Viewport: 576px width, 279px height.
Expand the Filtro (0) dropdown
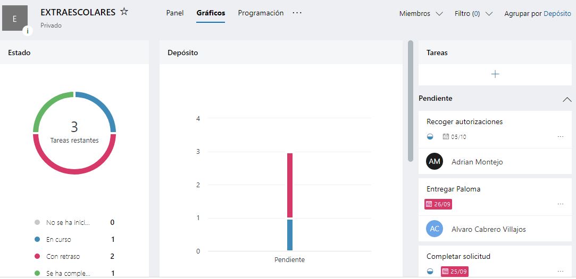pyautogui.click(x=473, y=14)
